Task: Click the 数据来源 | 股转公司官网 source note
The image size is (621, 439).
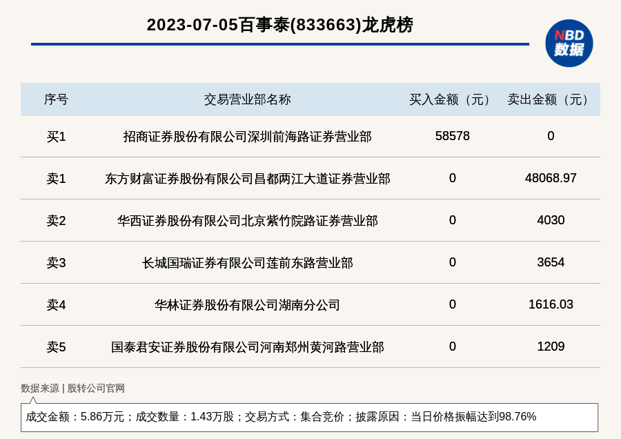Action: (x=72, y=389)
